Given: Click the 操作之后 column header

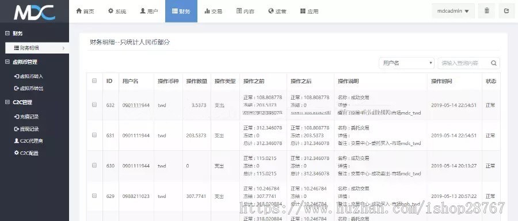Looking at the screenshot, I should coord(301,81).
